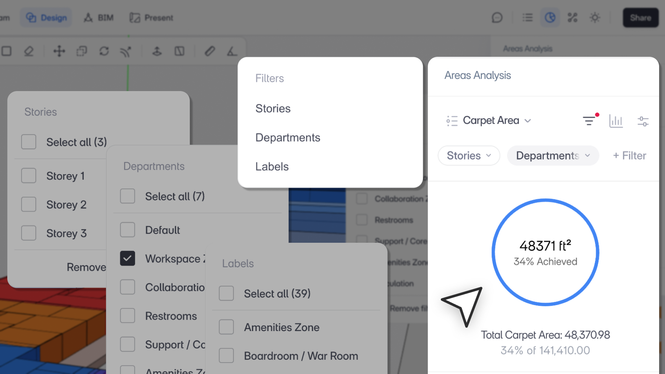Viewport: 665px width, 374px height.
Task: Open the sliders settings icon
Action: click(643, 121)
